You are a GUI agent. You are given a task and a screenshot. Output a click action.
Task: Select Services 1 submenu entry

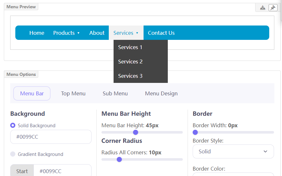pos(141,47)
